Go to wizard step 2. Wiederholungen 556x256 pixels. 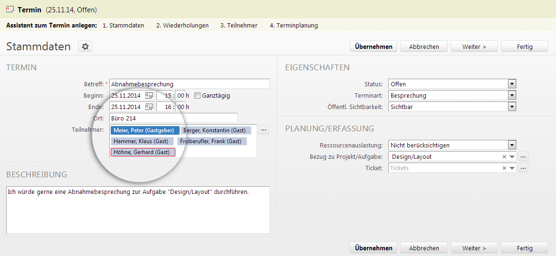pyautogui.click(x=182, y=26)
